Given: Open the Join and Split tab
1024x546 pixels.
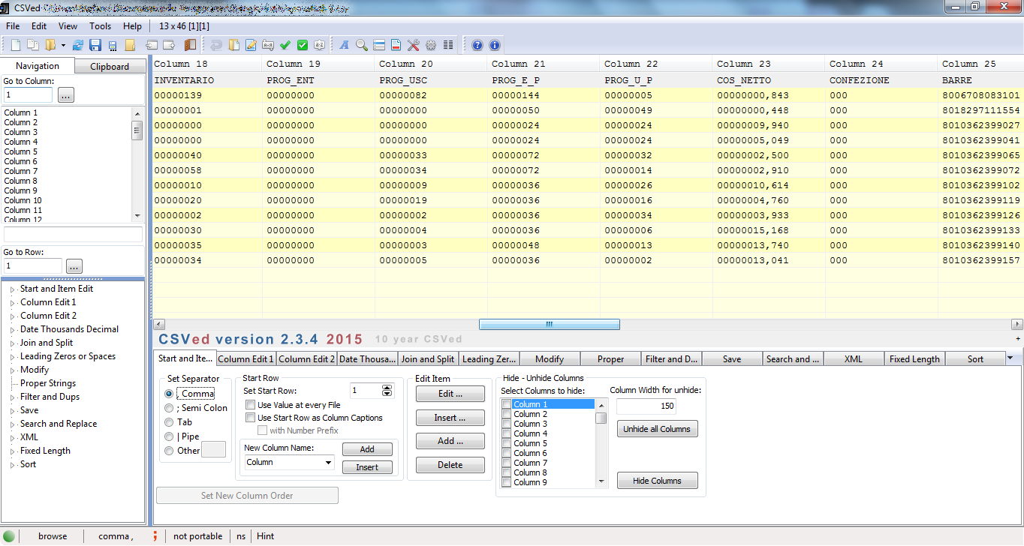Looking at the screenshot, I should tap(428, 359).
